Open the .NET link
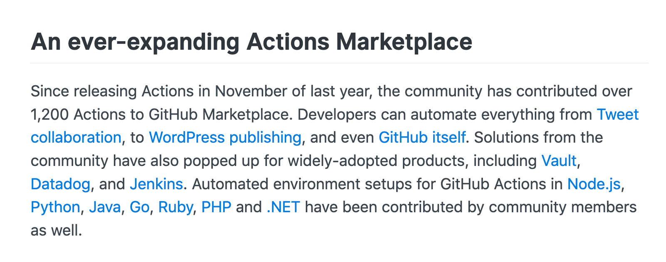This screenshot has height=262, width=666. (283, 207)
